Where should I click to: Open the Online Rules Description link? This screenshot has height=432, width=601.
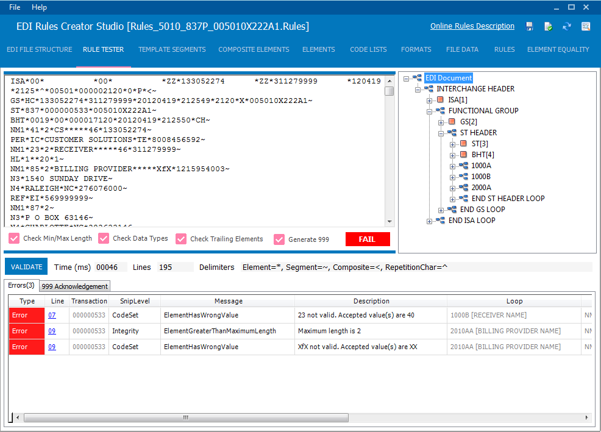point(472,26)
